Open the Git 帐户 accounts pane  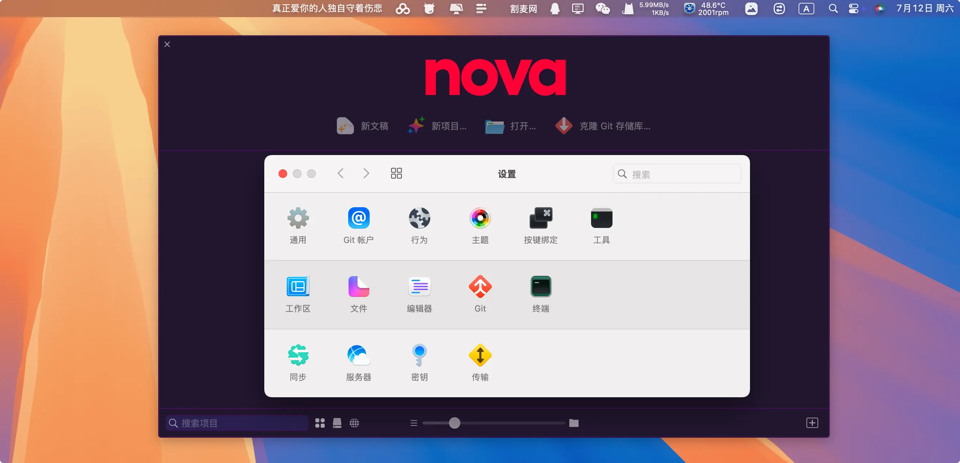point(359,218)
